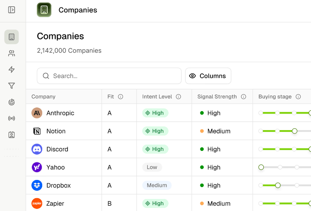Select the lightning bolt sidebar icon
The image size is (311, 211).
click(x=12, y=70)
